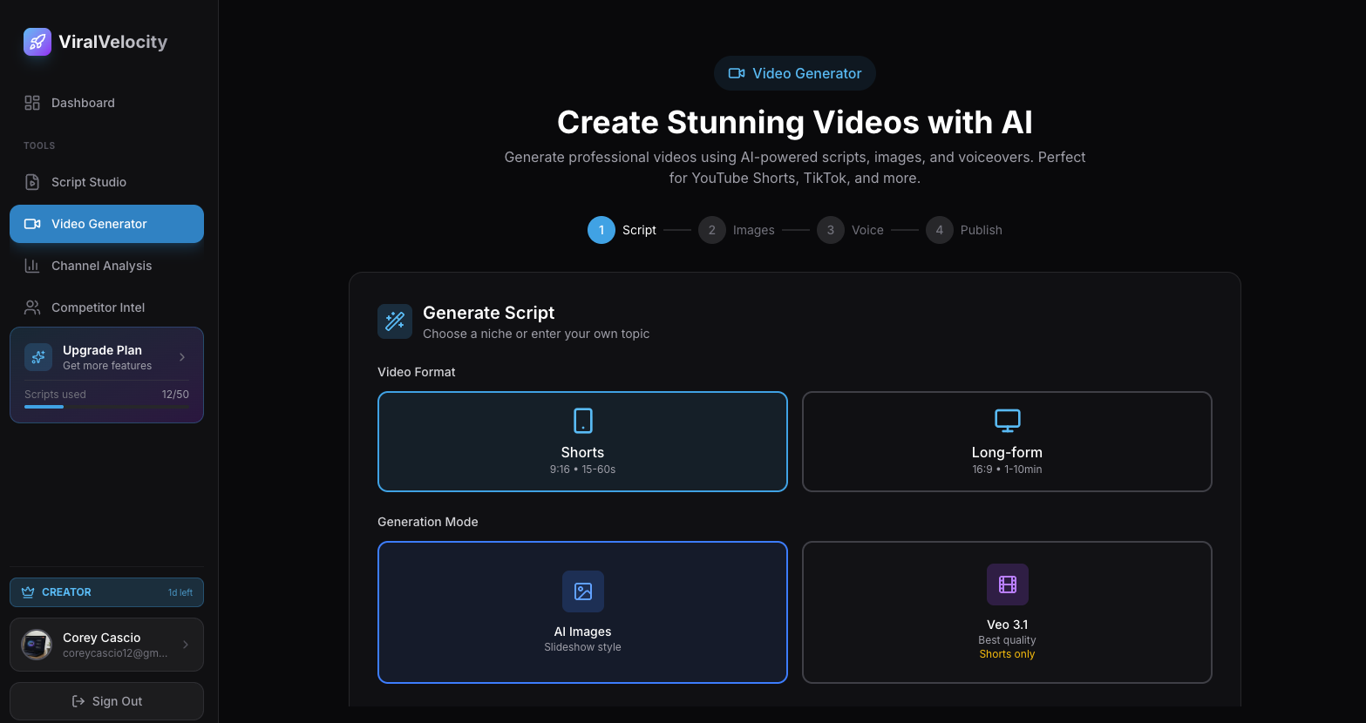
Task: Click the Scripts used progress bar
Action: [106, 406]
